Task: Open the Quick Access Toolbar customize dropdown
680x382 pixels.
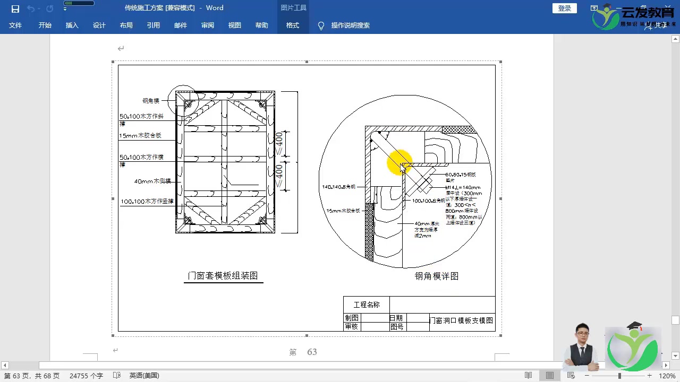Action: pos(65,8)
